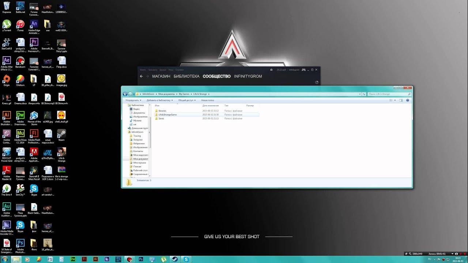Open Добавить в библиотеку dropdown
The width and height of the screenshot is (468, 263).
160,100
